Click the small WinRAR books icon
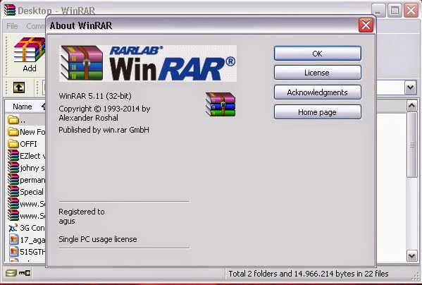This screenshot has height=285, width=422. click(221, 104)
